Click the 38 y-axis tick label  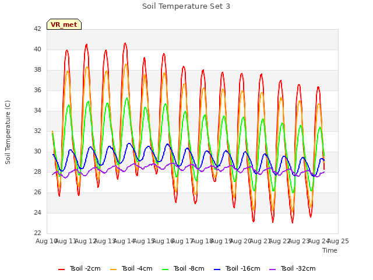pyautogui.click(x=37, y=70)
